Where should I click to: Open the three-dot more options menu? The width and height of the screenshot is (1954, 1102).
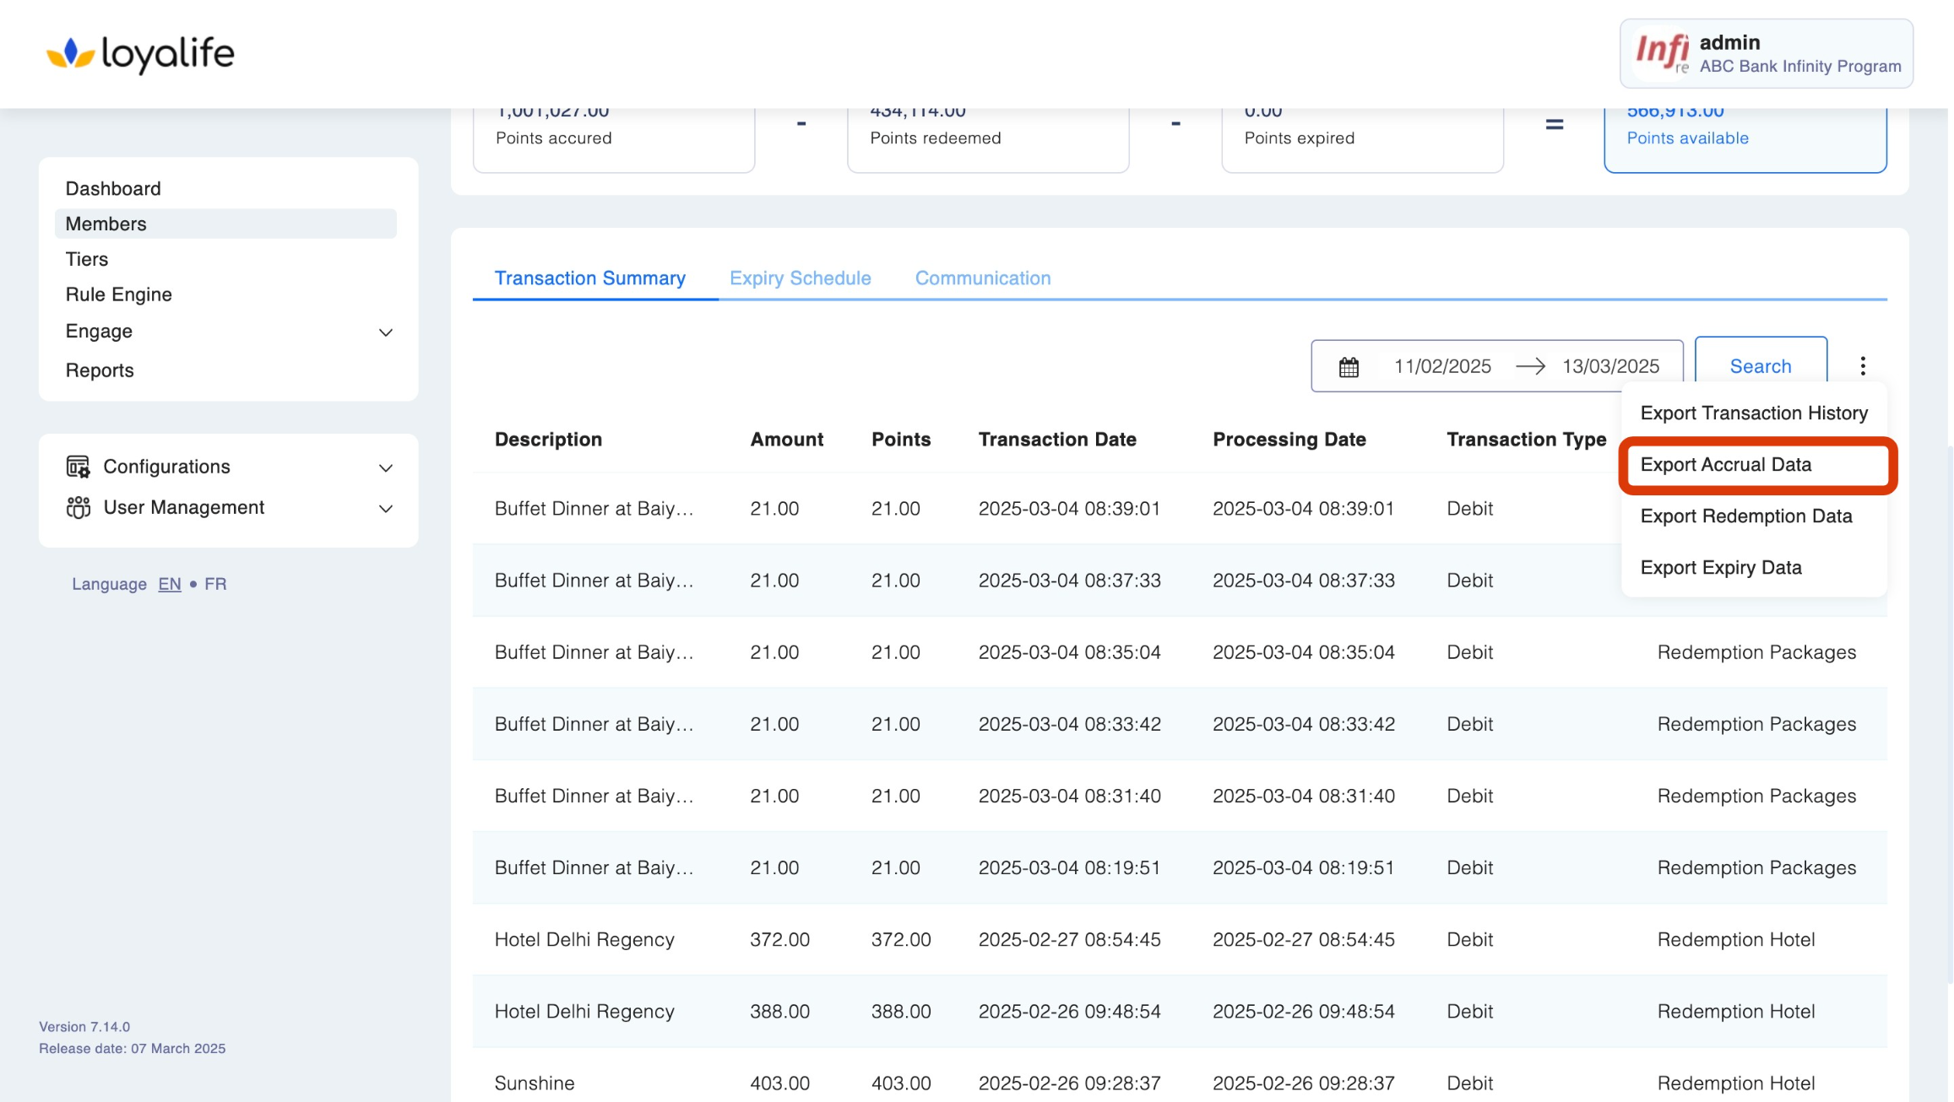[1863, 365]
